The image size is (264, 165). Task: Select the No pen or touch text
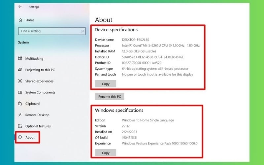158,75
